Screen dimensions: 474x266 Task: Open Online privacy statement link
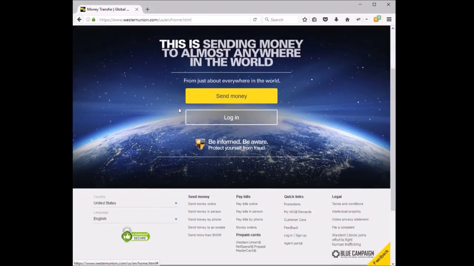(x=350, y=219)
